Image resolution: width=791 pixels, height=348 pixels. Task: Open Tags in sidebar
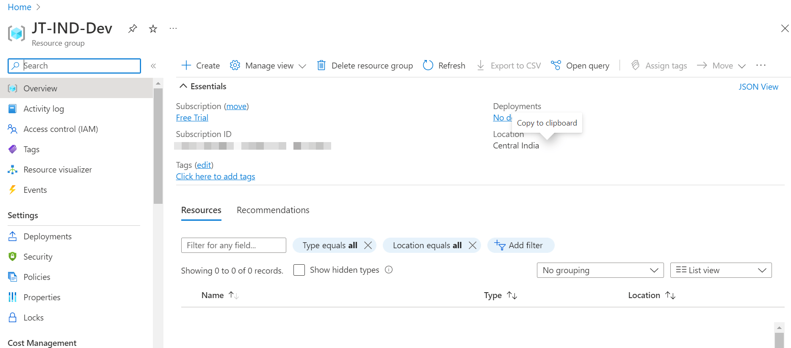(x=76, y=149)
